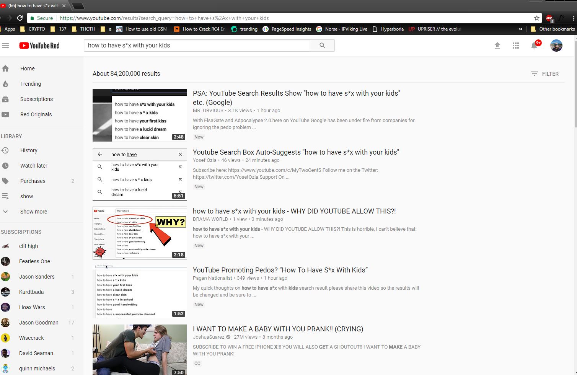Open Wisecrack channel avatar

click(5, 338)
